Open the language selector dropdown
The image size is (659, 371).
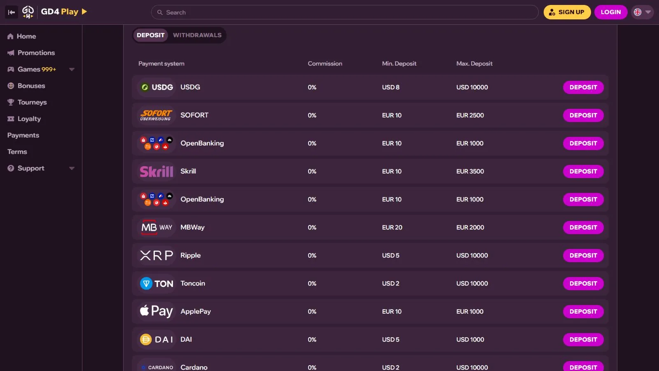[x=642, y=12]
